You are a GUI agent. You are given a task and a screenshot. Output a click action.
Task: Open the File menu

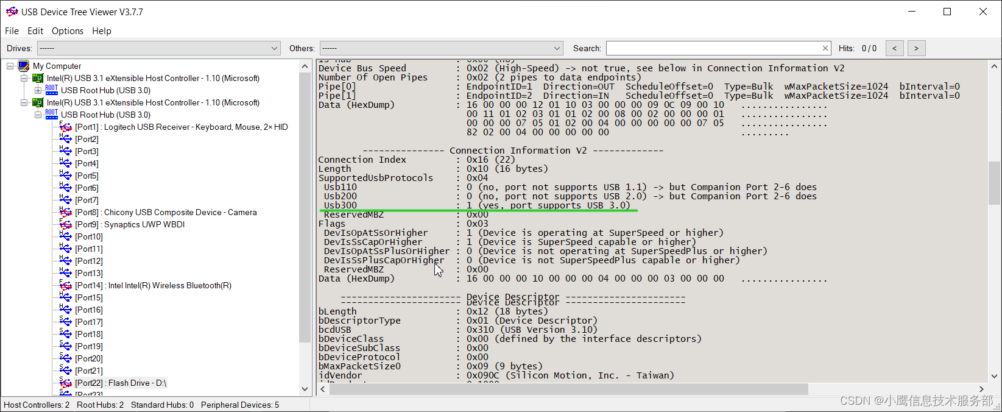12,31
